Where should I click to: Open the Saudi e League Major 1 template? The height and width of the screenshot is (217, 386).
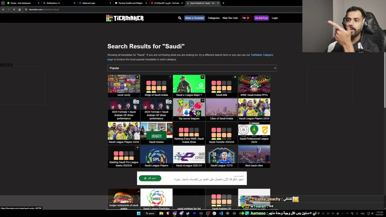[x=189, y=86]
